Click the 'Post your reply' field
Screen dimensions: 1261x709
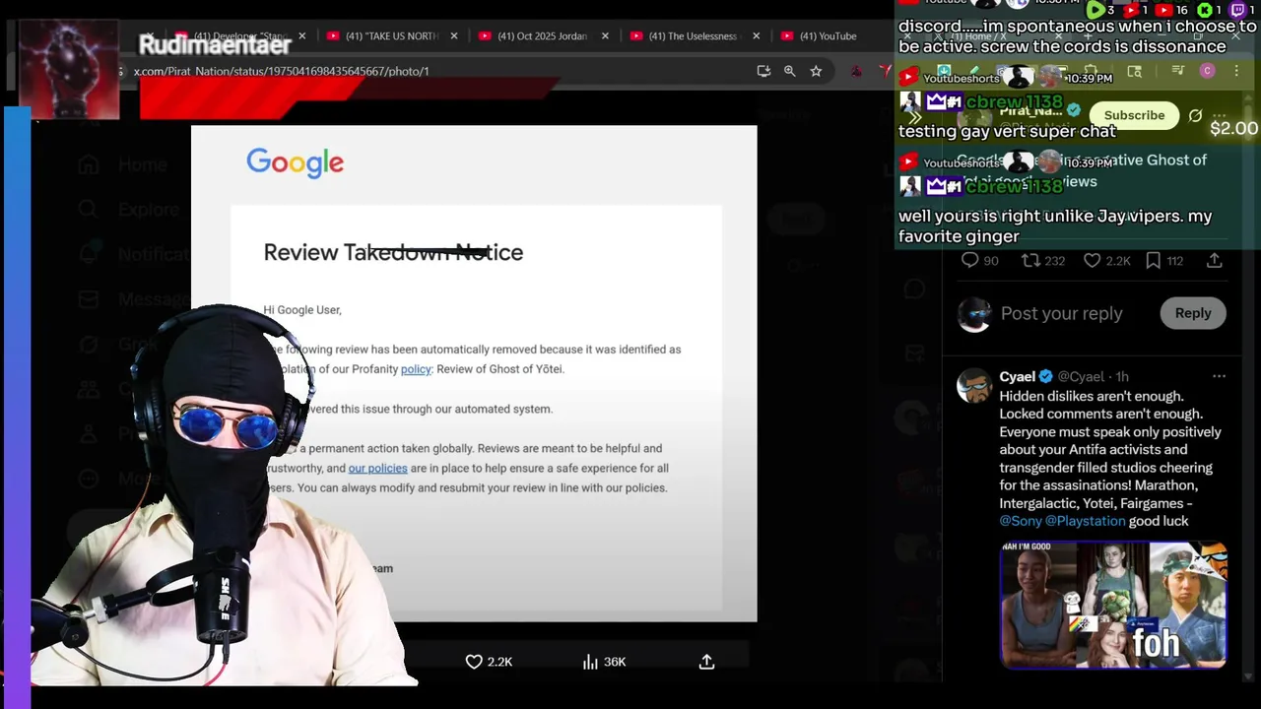click(x=1062, y=313)
